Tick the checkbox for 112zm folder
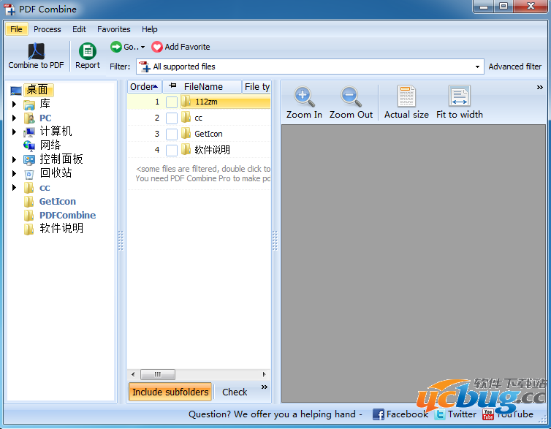The image size is (551, 429). coord(172,102)
